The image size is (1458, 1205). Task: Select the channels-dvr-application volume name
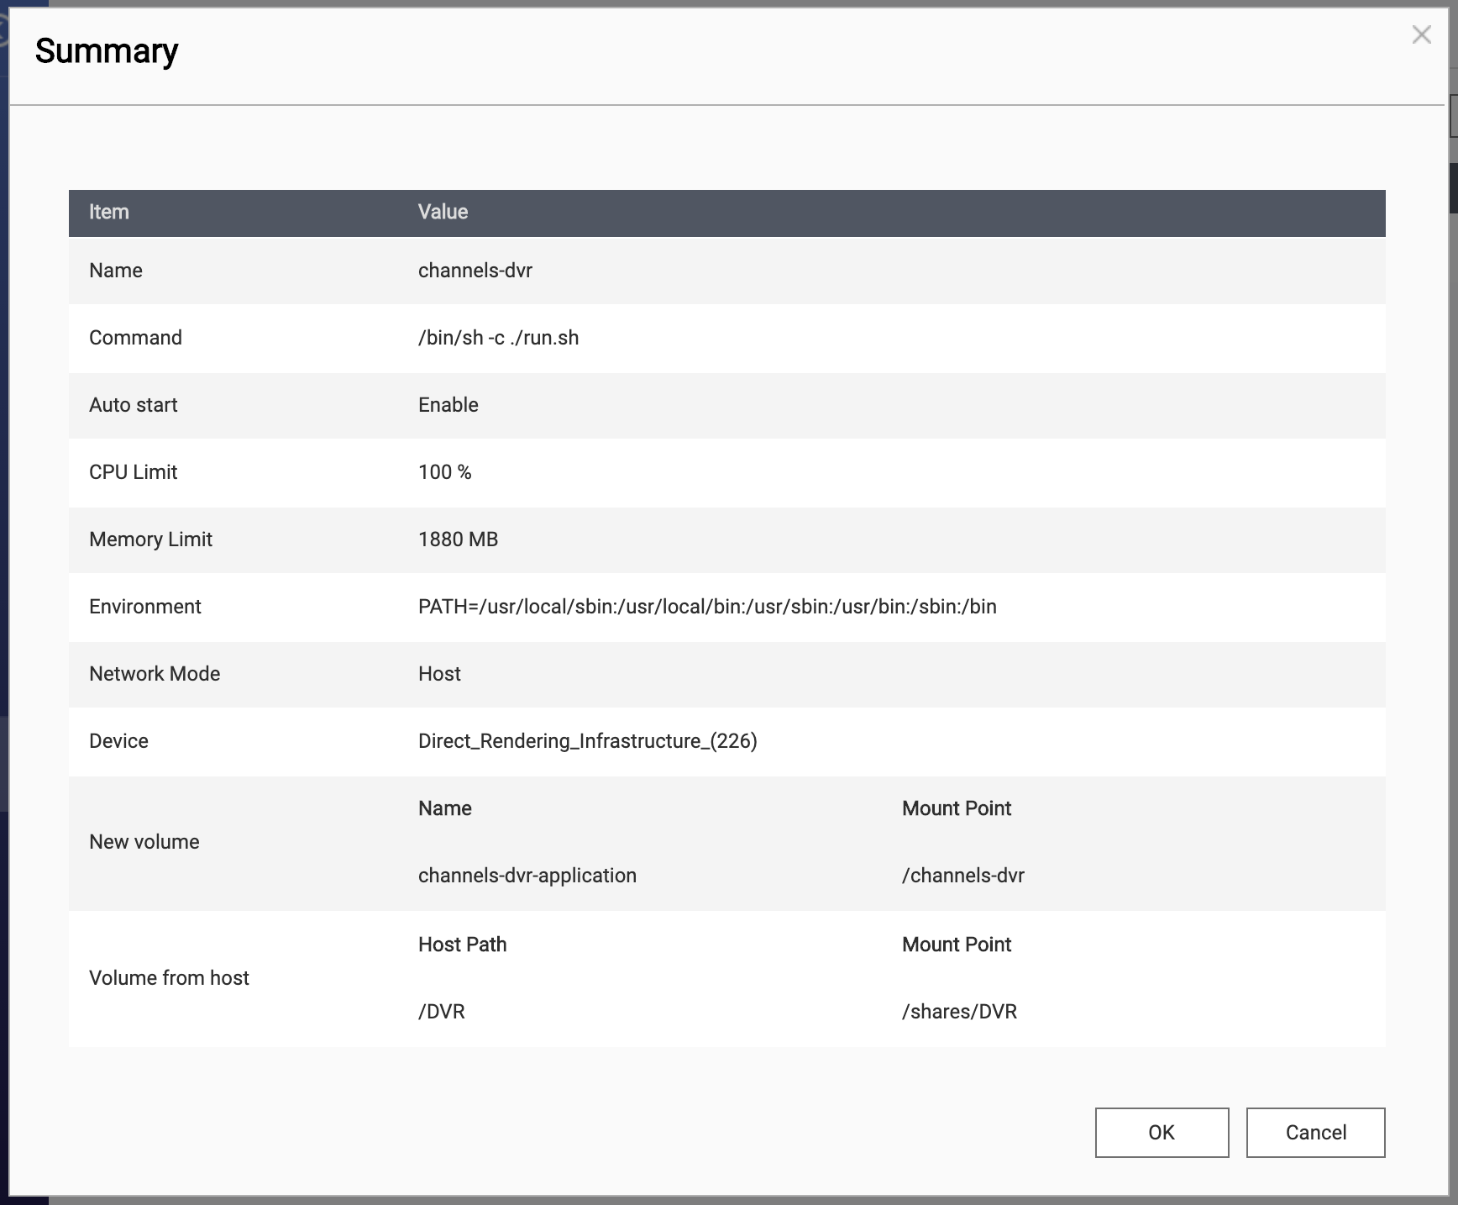[x=527, y=876]
